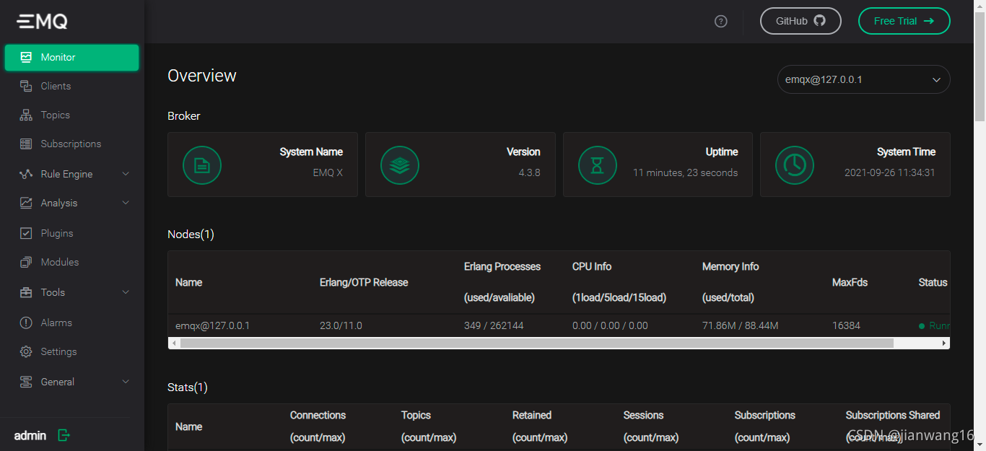Image resolution: width=986 pixels, height=451 pixels.
Task: Click the Plugins checkbox icon
Action: point(26,233)
